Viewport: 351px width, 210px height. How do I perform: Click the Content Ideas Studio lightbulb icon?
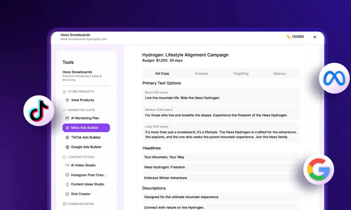[67, 184]
